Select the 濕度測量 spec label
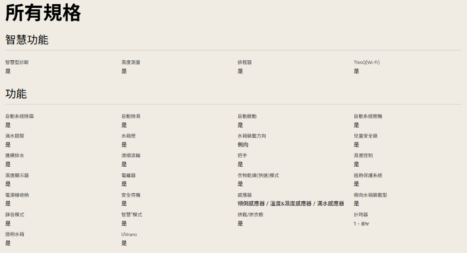This screenshot has height=253, width=467. pyautogui.click(x=131, y=63)
